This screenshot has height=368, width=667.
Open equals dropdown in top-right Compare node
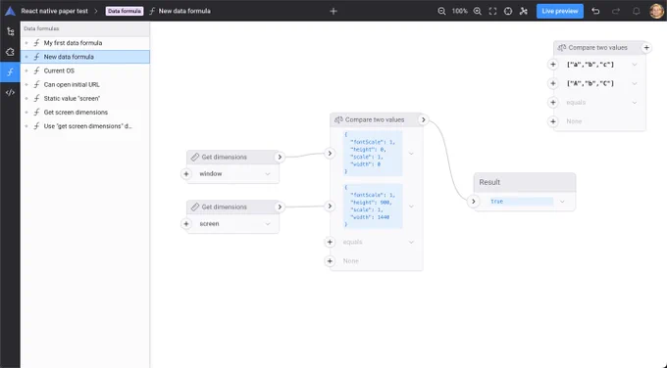pyautogui.click(x=635, y=103)
